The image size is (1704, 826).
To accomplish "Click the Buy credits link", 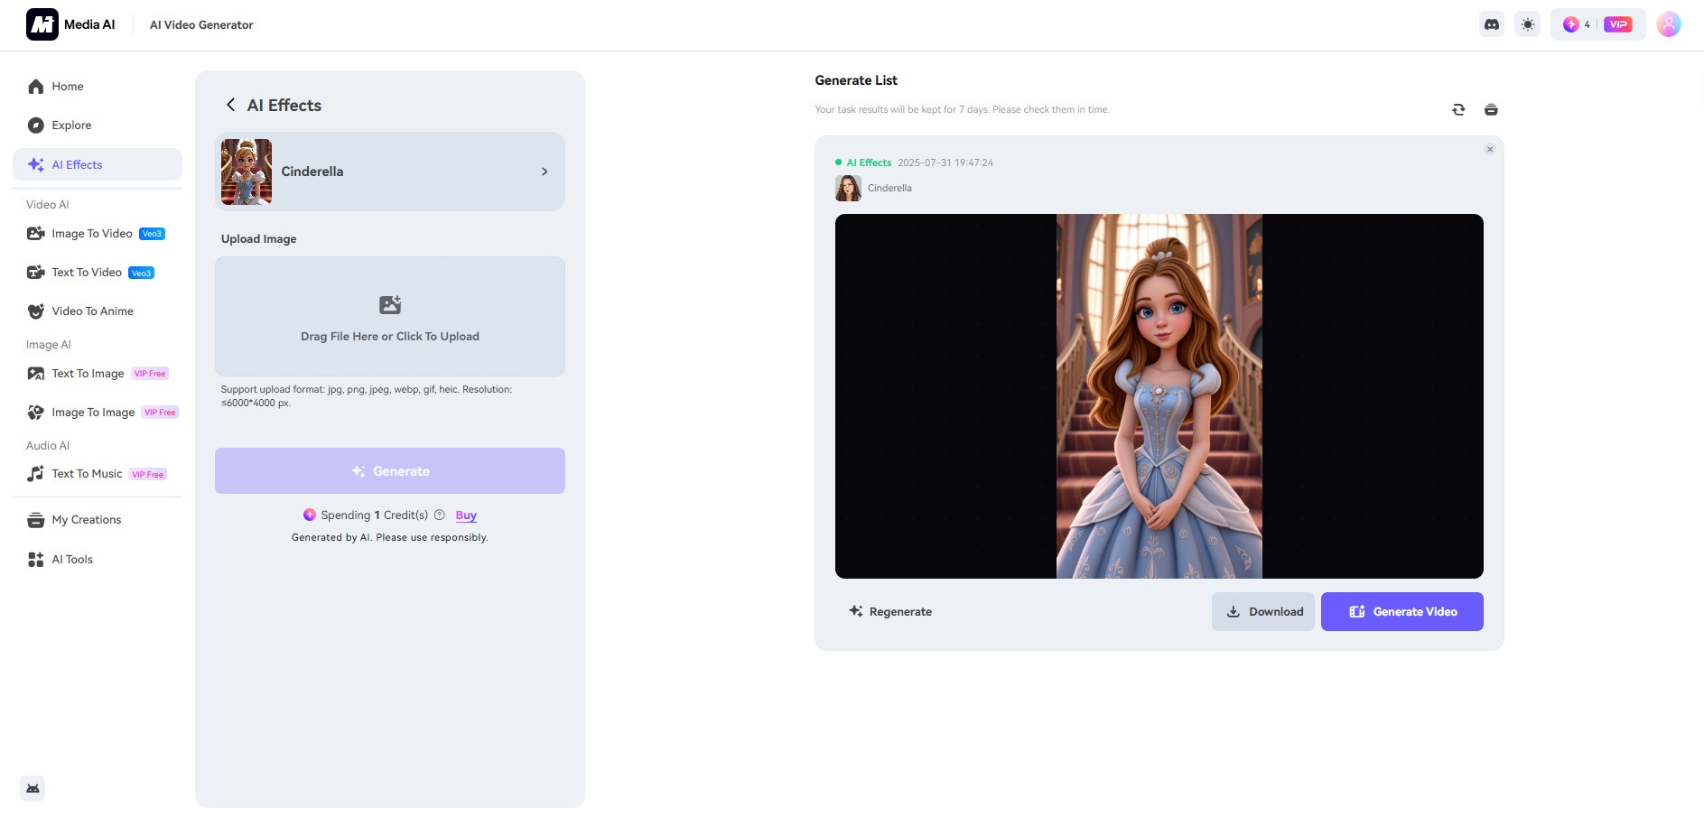I will pyautogui.click(x=466, y=515).
